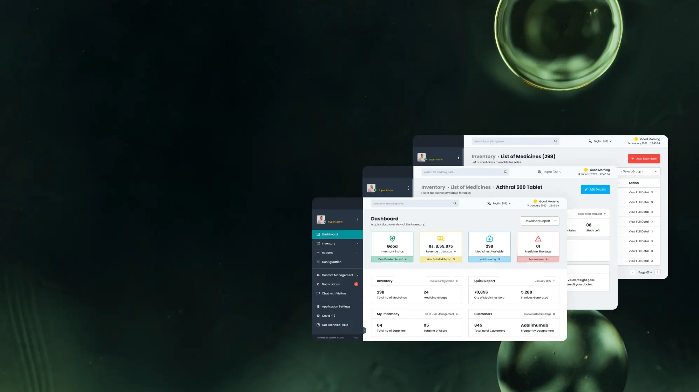Click the Super Admin avatar in the Dashboard window
699x392 pixels.
point(321,219)
